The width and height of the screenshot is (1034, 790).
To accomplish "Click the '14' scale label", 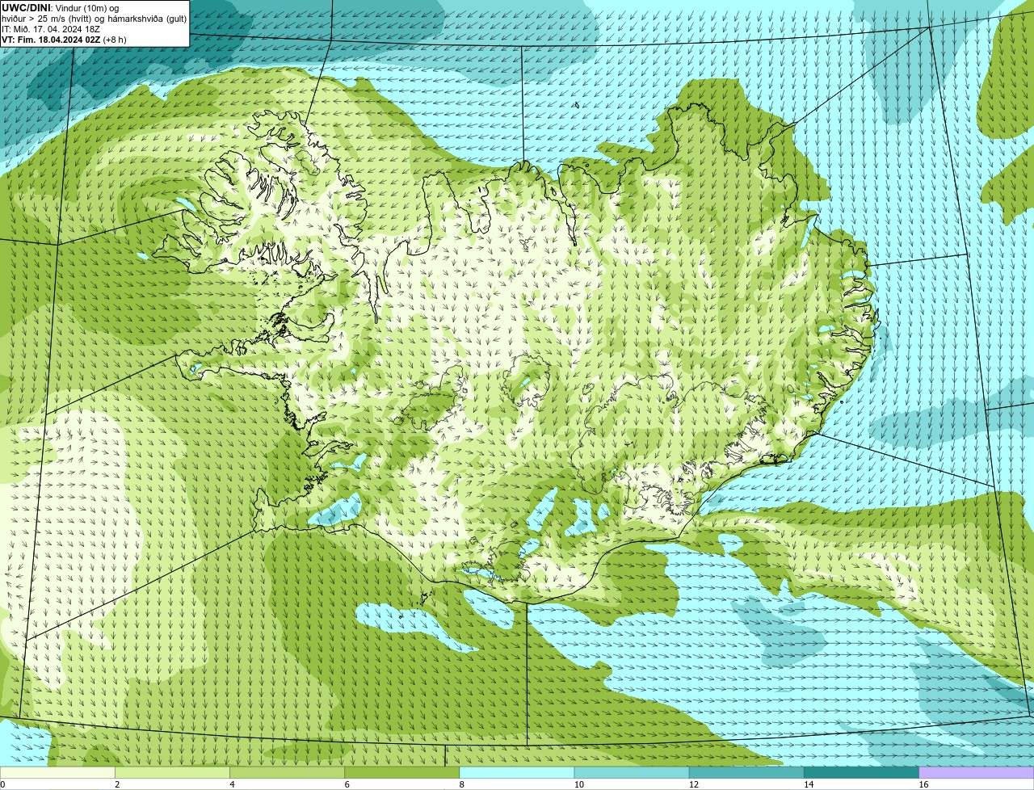I will 809,784.
